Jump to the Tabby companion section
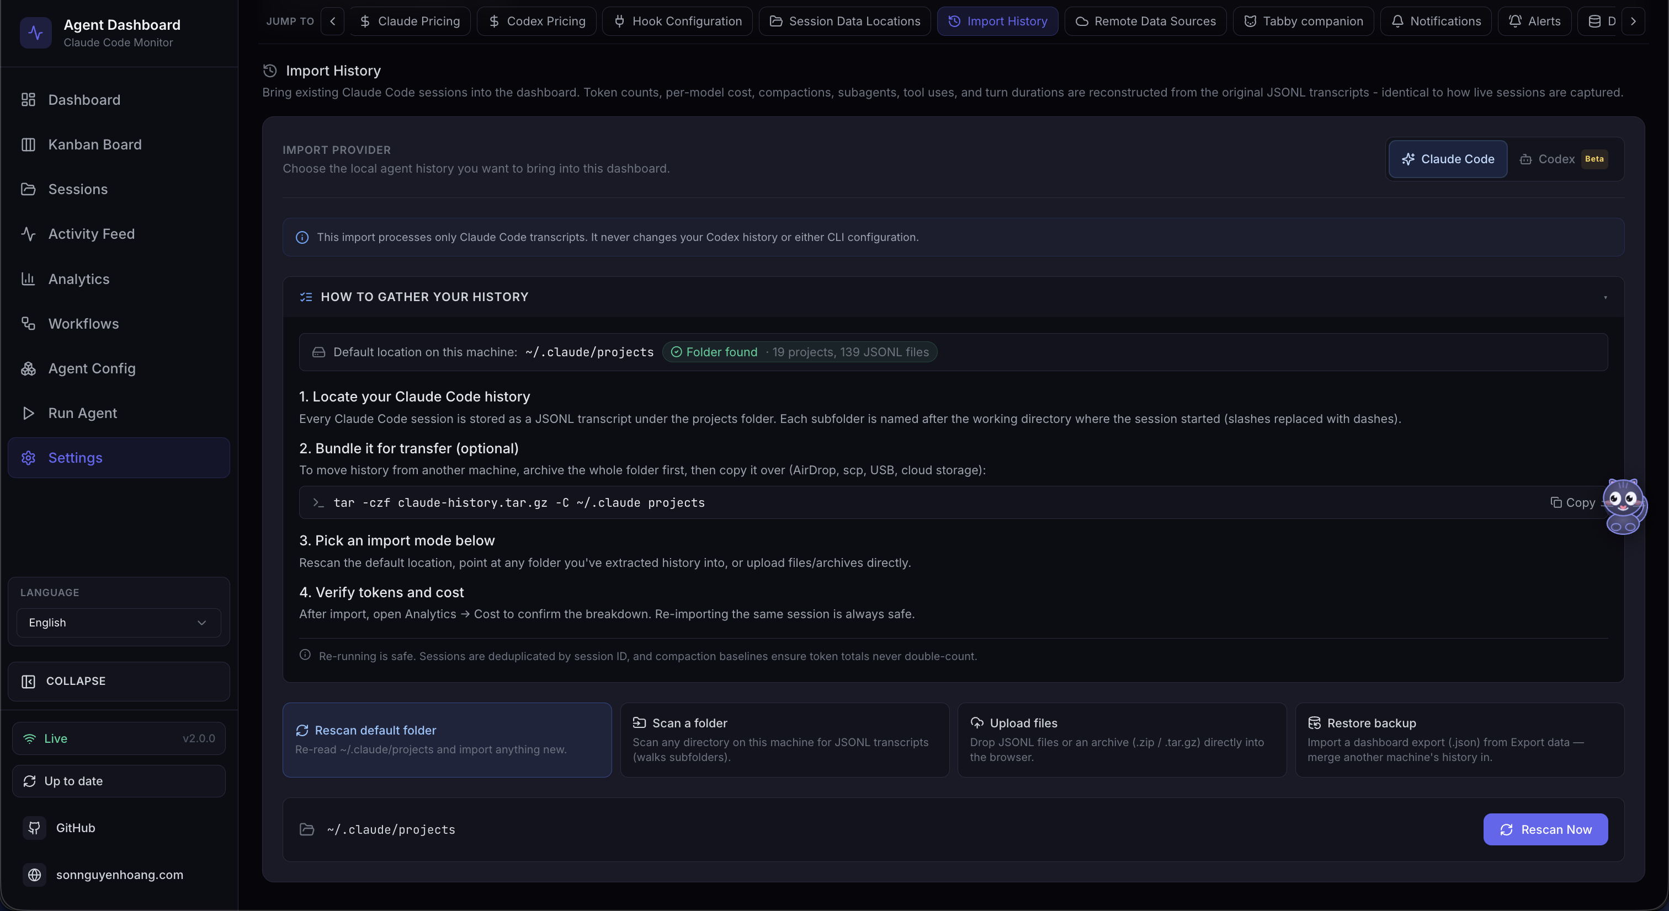This screenshot has width=1669, height=911. click(1303, 22)
